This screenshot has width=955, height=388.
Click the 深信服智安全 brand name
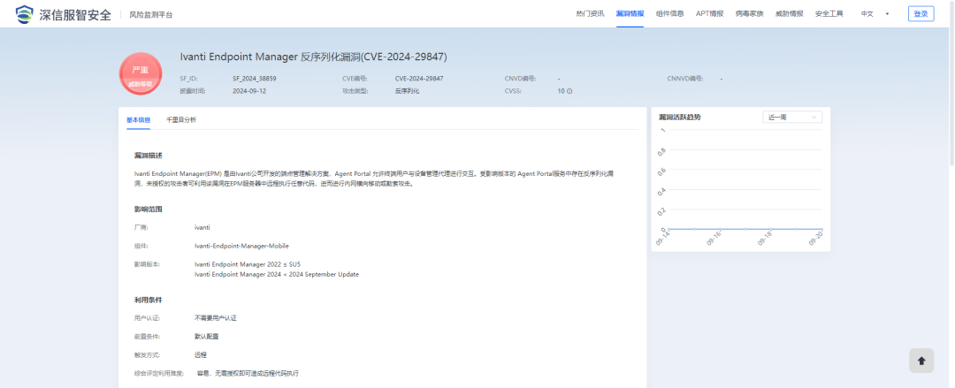point(75,15)
